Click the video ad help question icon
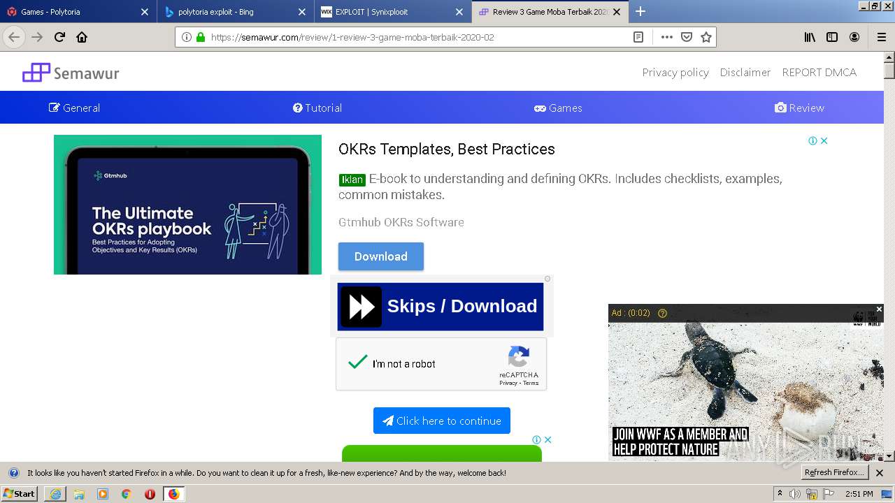The image size is (895, 503). [663, 313]
